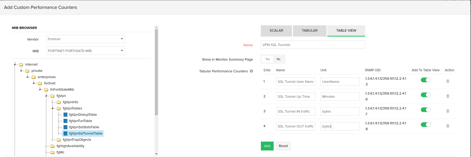The width and height of the screenshot is (471, 157).
Task: Open the MIB dropdown list
Action: 85,51
